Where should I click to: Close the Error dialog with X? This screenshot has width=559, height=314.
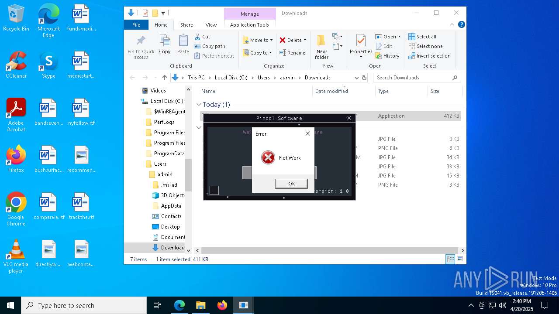coord(307,133)
